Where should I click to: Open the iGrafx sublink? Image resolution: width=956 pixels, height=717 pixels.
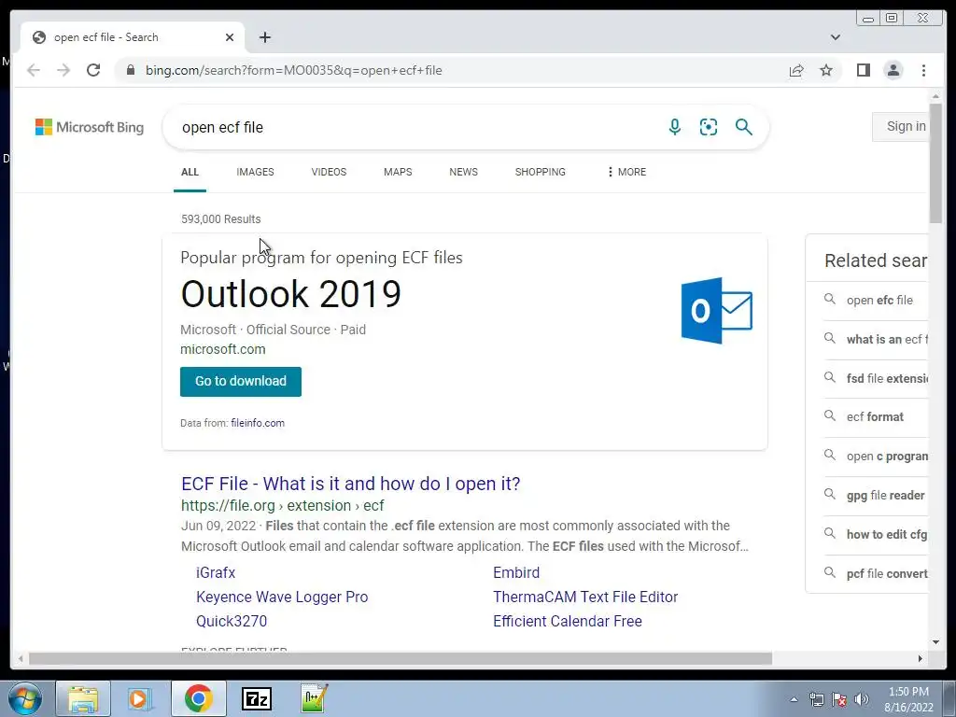point(216,572)
